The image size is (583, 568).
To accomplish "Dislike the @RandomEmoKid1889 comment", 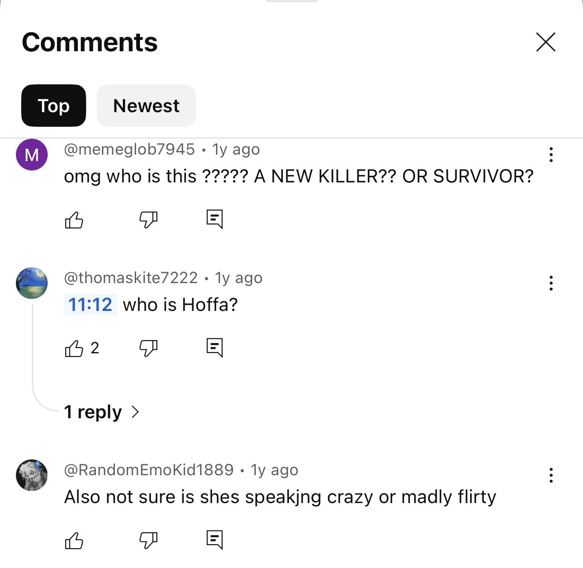I will (148, 540).
